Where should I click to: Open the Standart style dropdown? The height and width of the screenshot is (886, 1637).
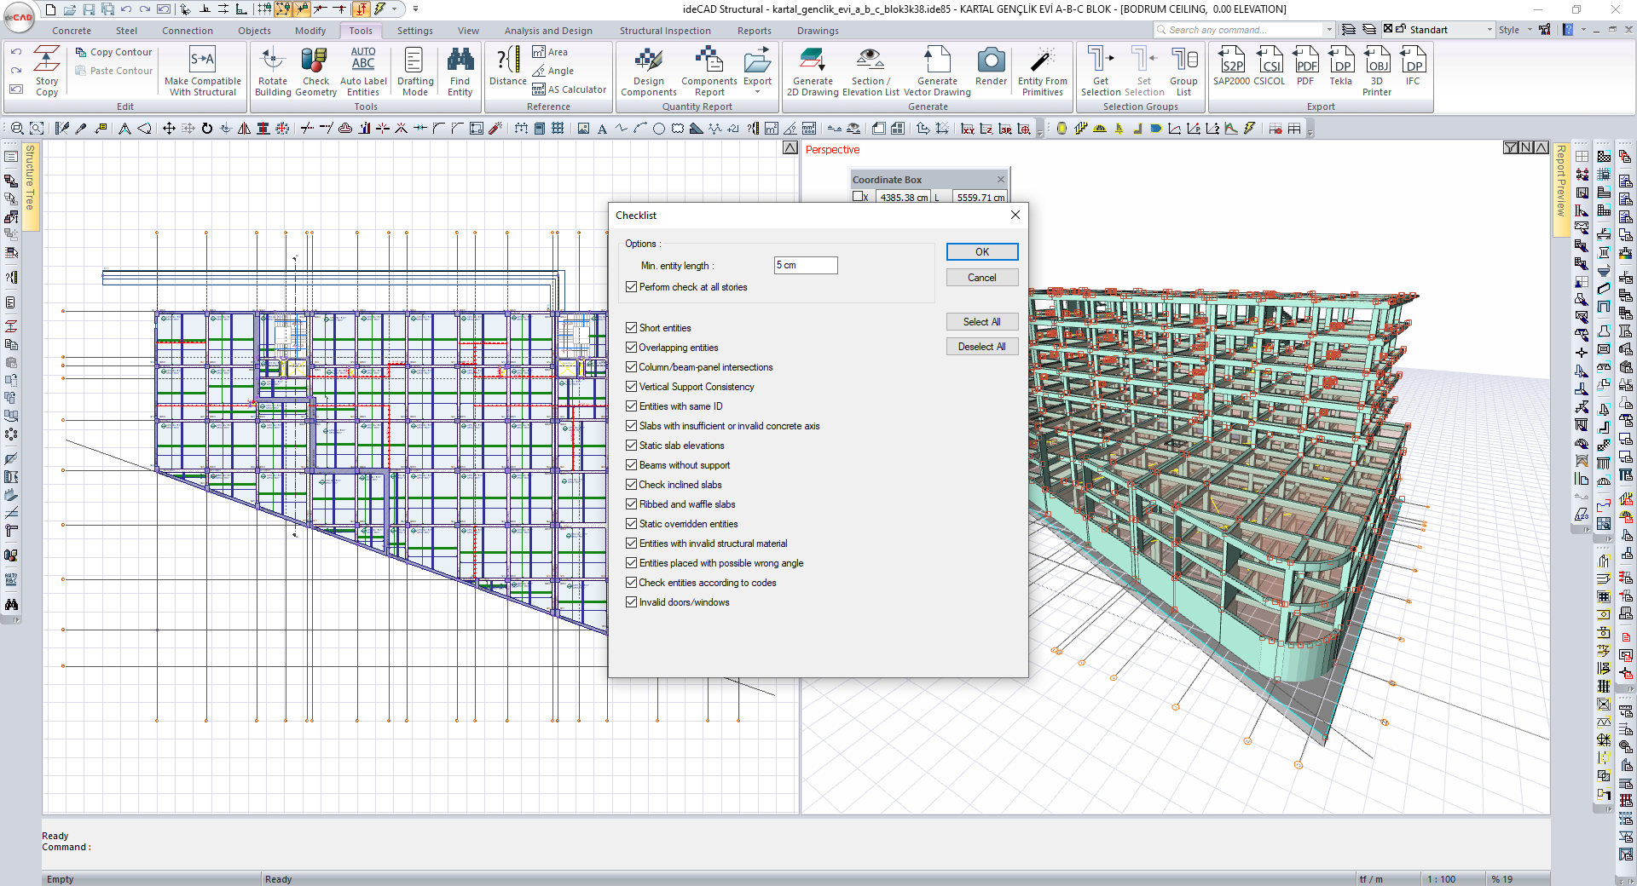1489,30
